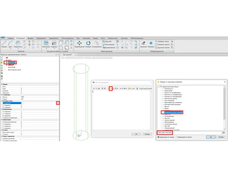Collapse the Ориентация properties section
This screenshot has height=178, width=228.
click(x=2, y=120)
